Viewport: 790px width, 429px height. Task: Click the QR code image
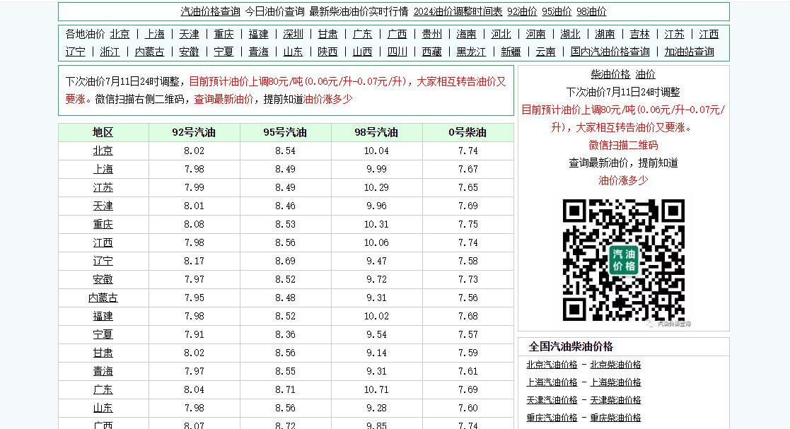[623, 260]
